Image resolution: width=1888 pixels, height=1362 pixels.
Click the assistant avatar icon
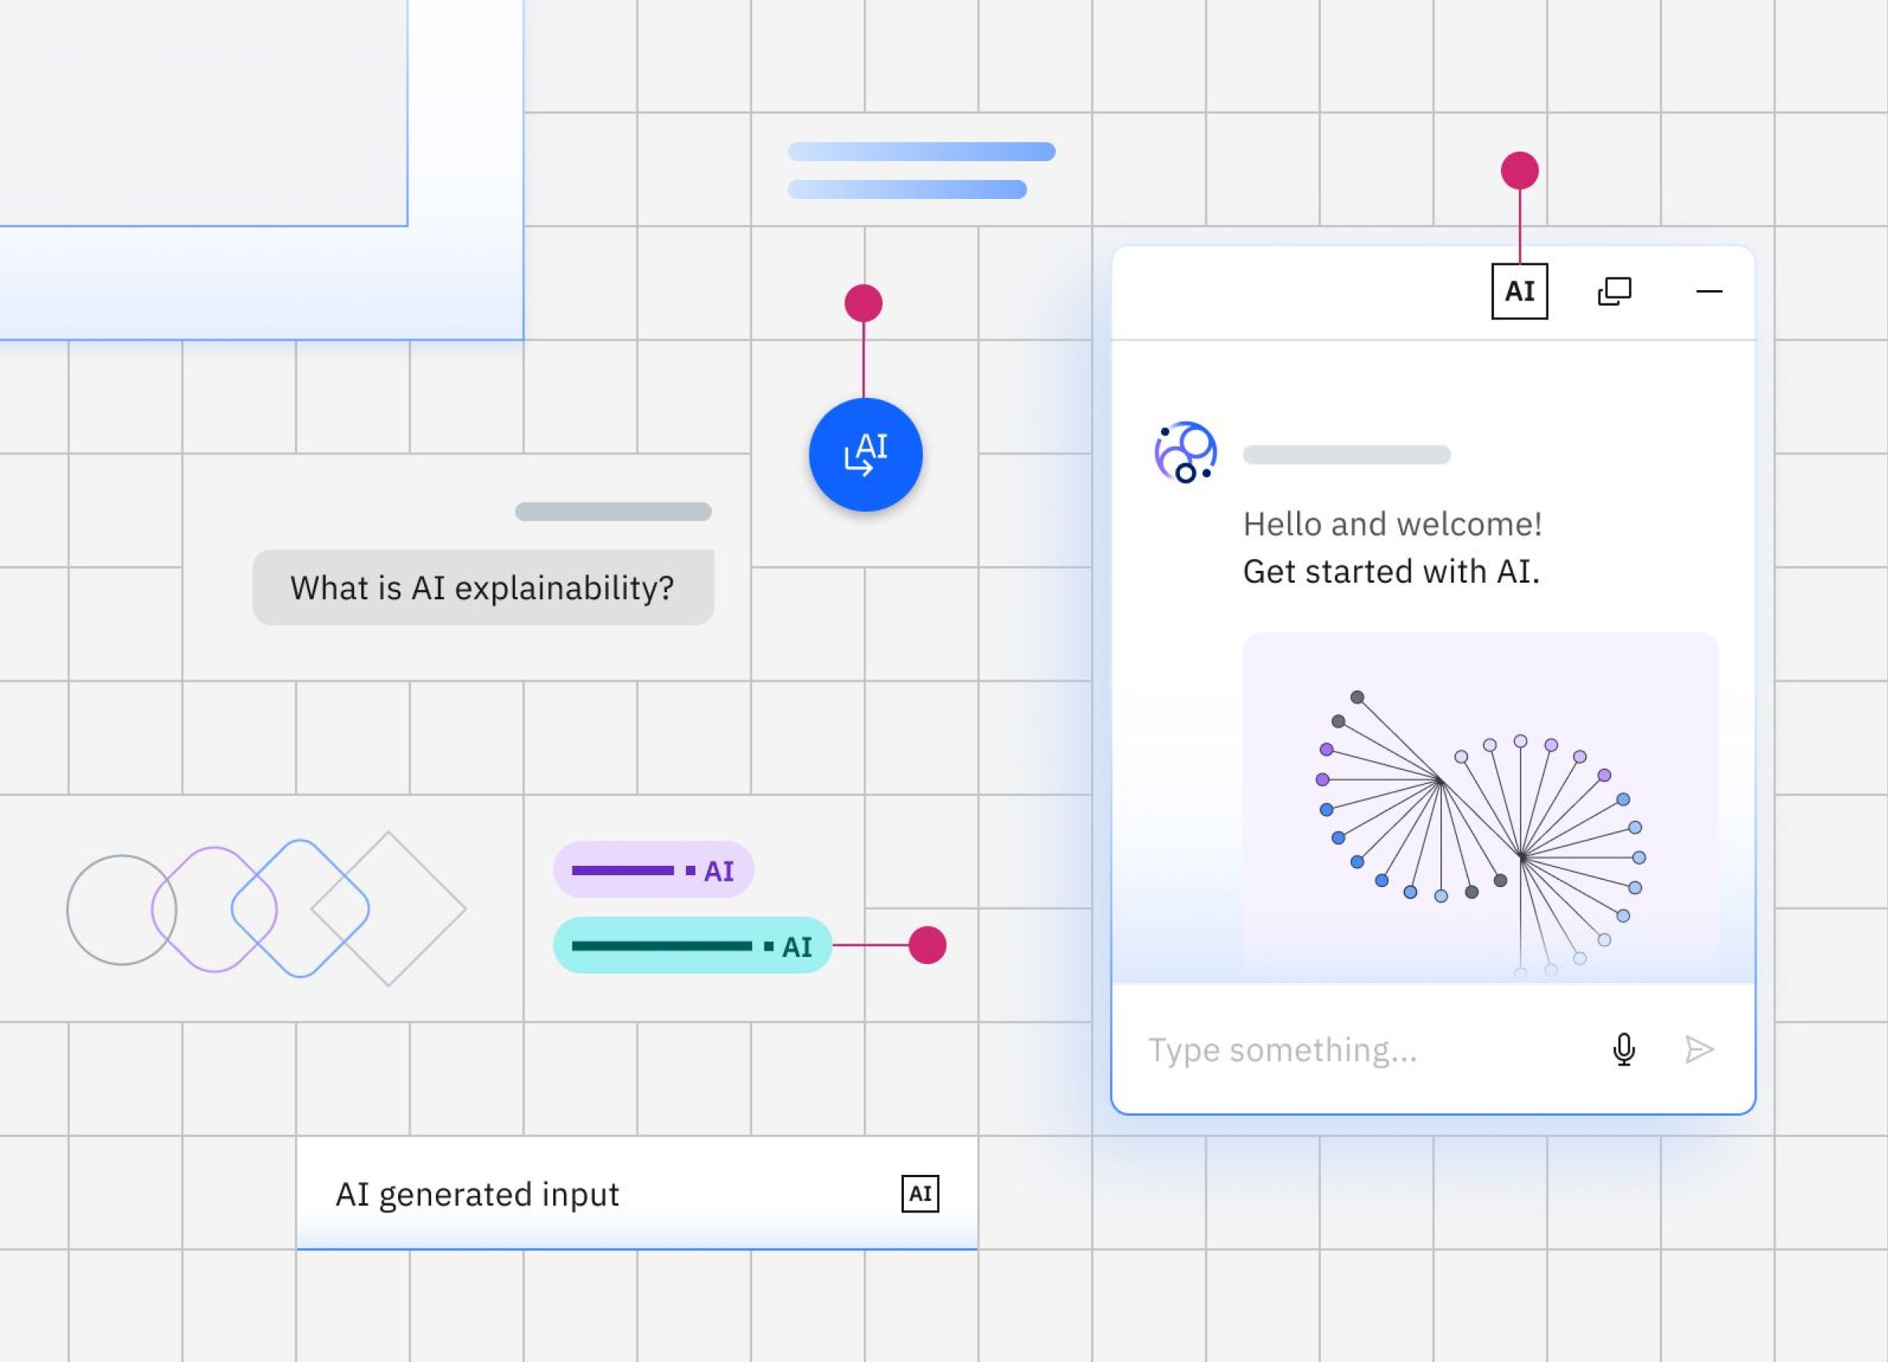point(1186,453)
